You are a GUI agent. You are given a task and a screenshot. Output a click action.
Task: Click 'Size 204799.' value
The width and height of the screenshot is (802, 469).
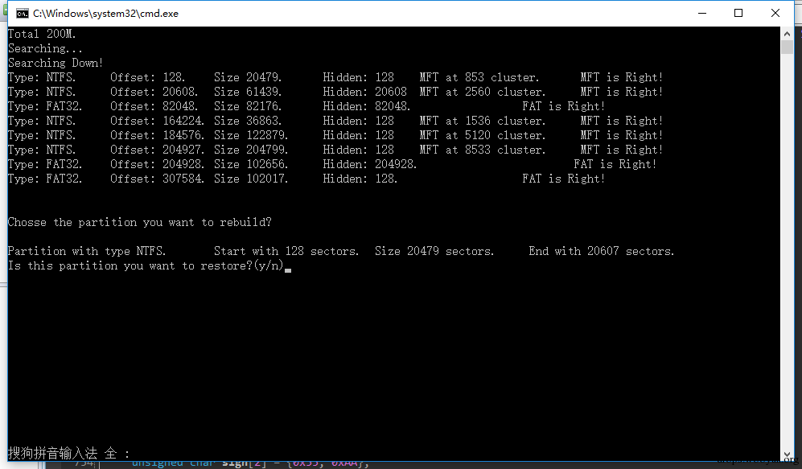point(251,150)
